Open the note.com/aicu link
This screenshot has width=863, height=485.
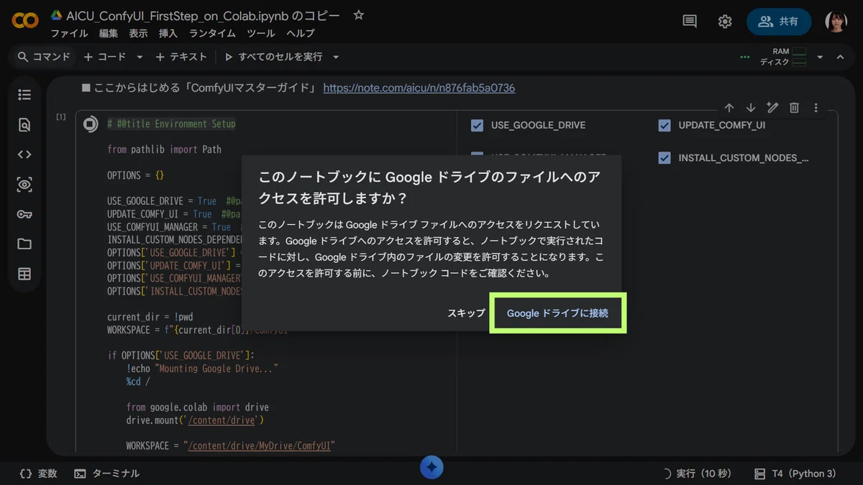tap(419, 88)
